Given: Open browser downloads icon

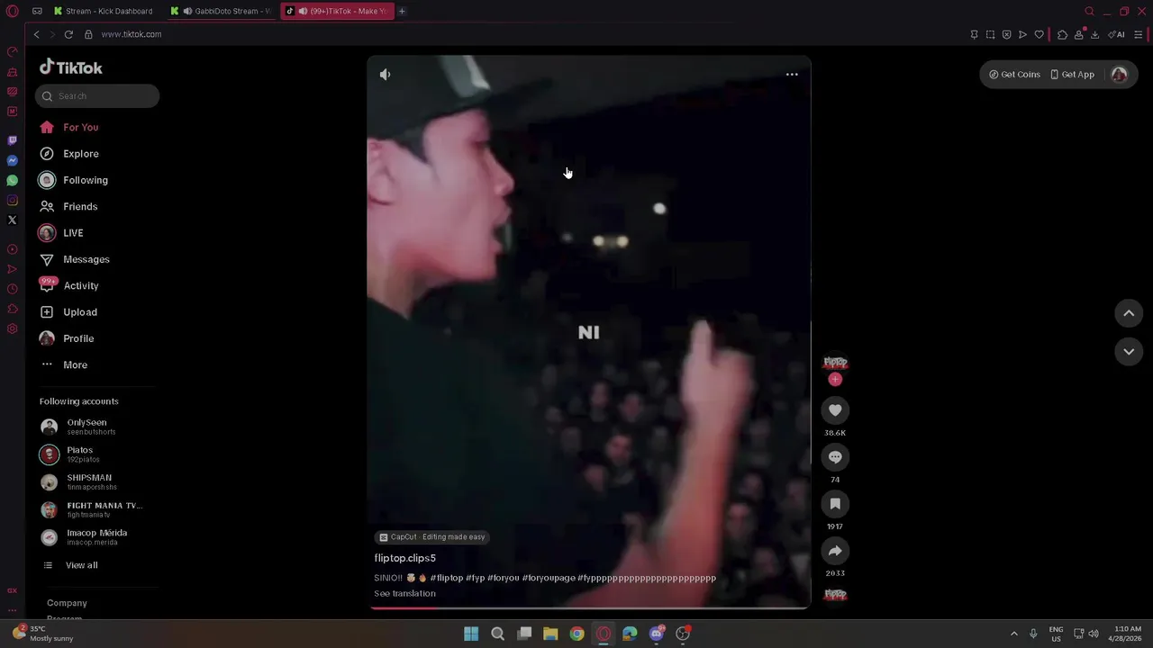Looking at the screenshot, I should [1094, 34].
